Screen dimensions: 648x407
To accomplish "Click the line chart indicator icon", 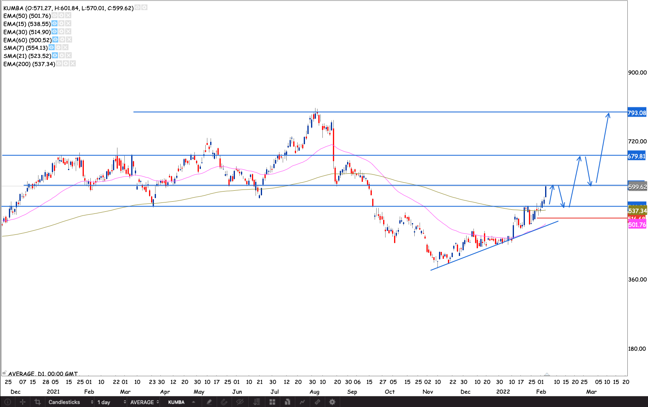I will pyautogui.click(x=302, y=402).
